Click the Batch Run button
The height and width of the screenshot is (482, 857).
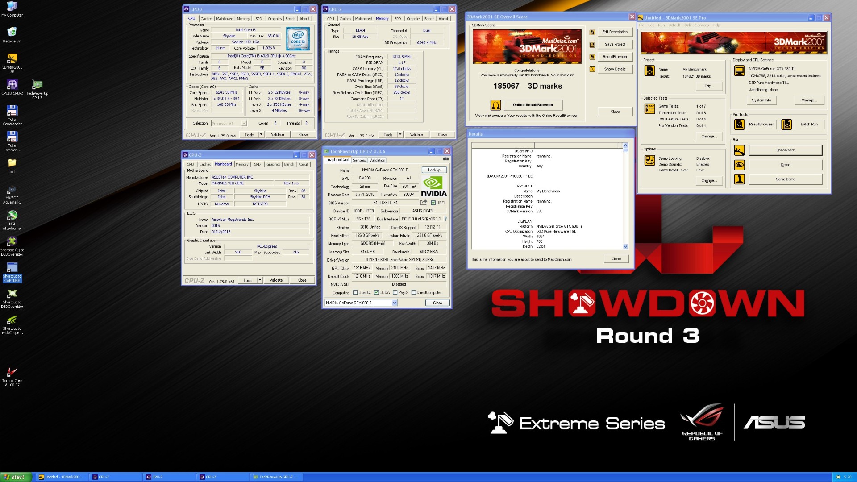[x=809, y=125]
